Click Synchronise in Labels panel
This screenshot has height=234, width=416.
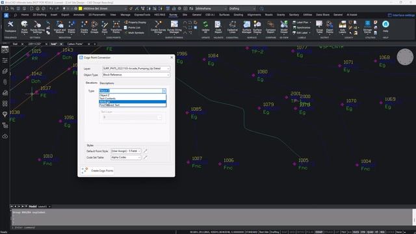tap(302, 27)
